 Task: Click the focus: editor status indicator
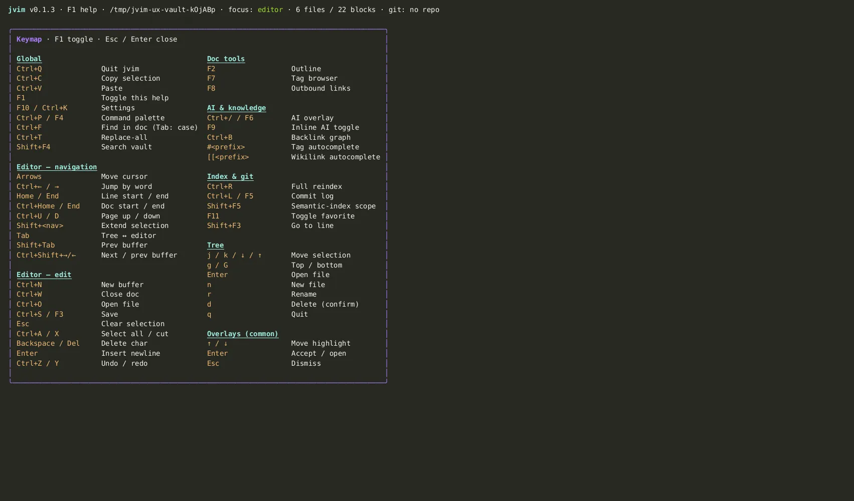(x=256, y=10)
